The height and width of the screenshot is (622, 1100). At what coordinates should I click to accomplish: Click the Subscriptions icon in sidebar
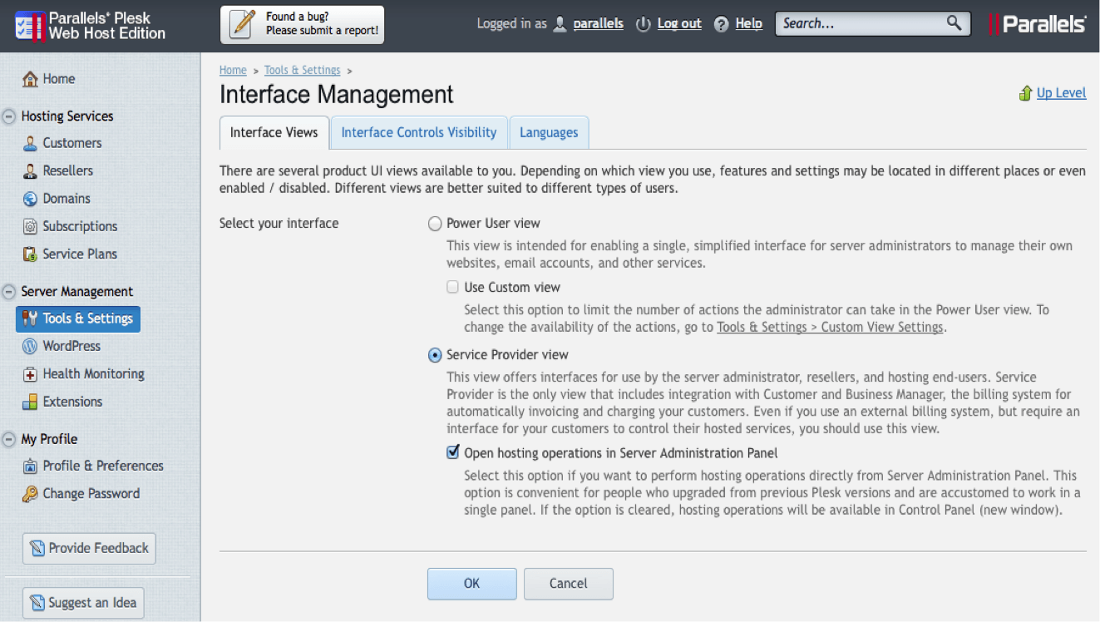tap(30, 226)
